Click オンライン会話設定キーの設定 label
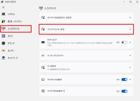The width and height of the screenshot is (140, 101). [x=60, y=18]
